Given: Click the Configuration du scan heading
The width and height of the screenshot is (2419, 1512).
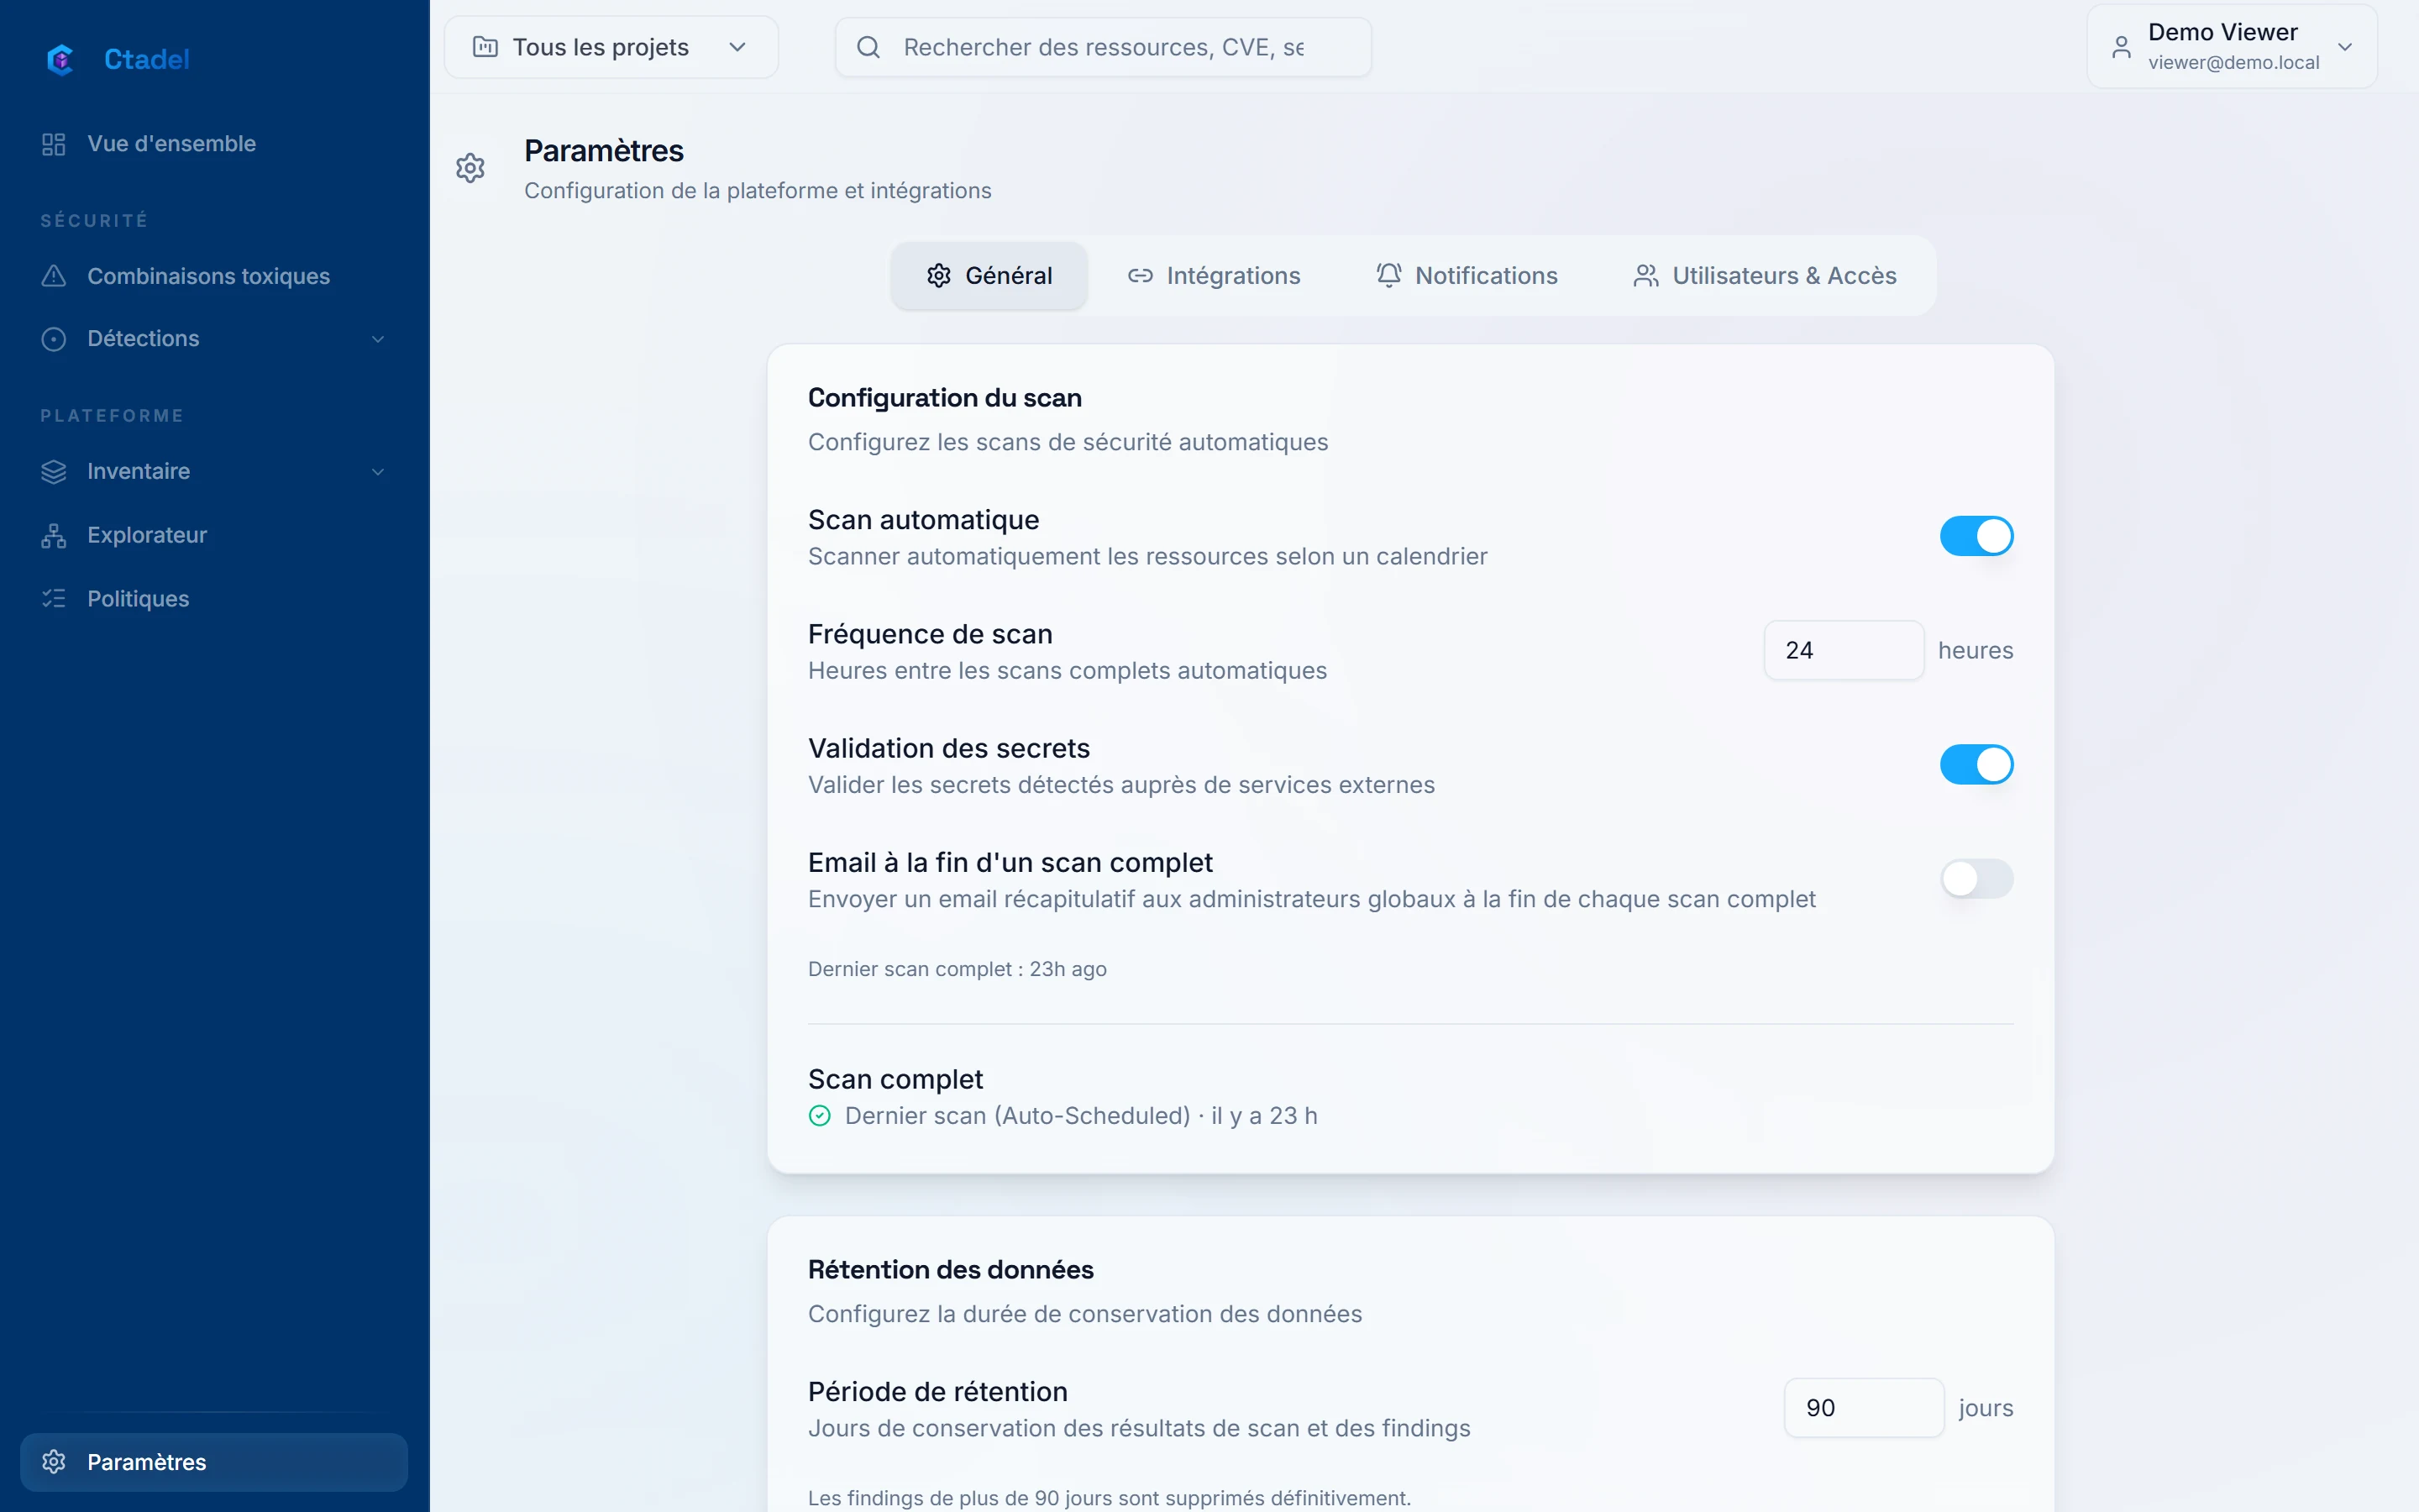Looking at the screenshot, I should tap(945, 398).
